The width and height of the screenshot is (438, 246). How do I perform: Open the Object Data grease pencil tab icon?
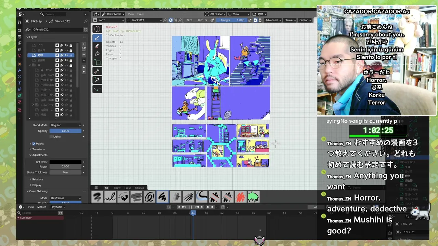tap(20, 95)
